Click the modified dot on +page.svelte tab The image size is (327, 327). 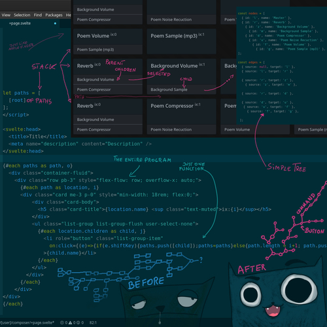coord(55,24)
